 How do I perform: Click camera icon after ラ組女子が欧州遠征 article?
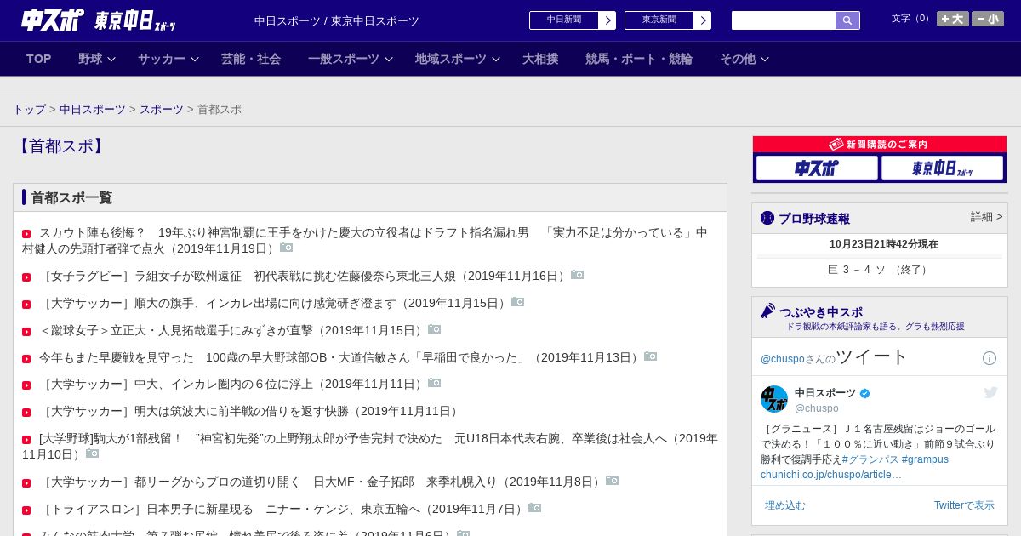pyautogui.click(x=578, y=275)
